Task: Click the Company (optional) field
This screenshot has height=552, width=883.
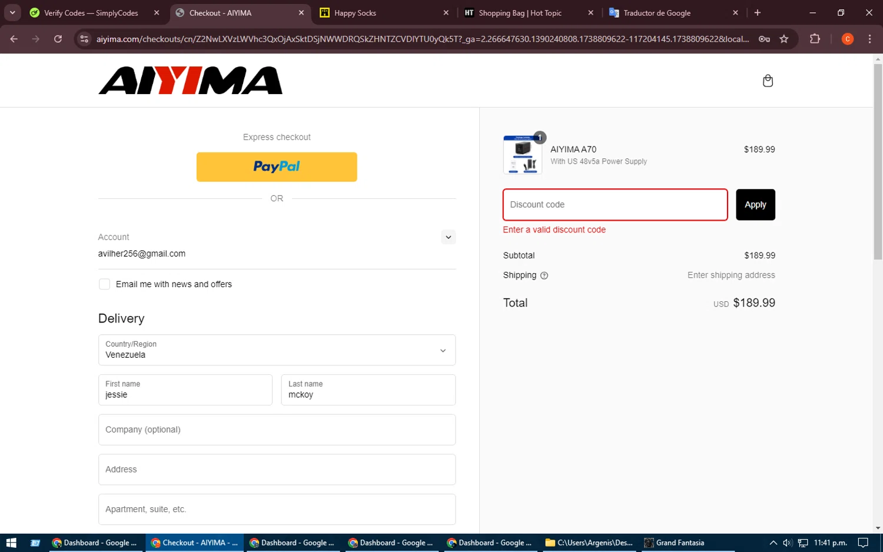Action: point(277,430)
